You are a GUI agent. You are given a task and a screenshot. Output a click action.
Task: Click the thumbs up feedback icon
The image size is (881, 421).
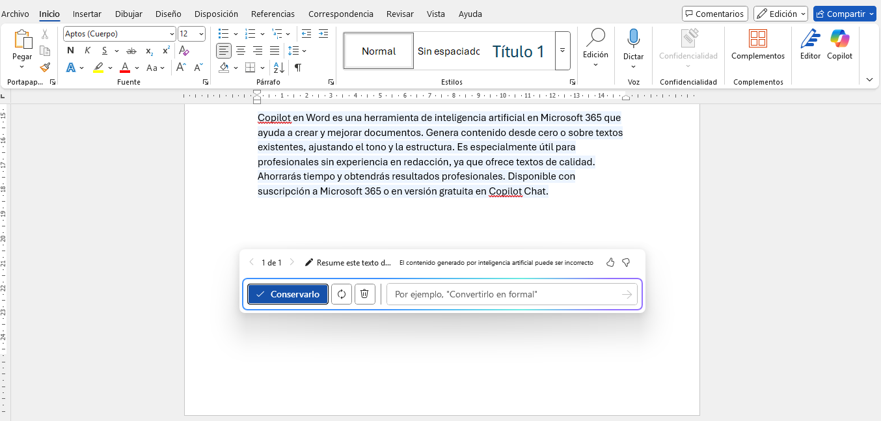[x=610, y=262]
